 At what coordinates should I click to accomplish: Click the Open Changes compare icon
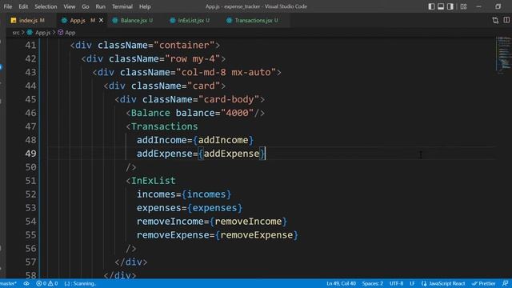click(495, 20)
